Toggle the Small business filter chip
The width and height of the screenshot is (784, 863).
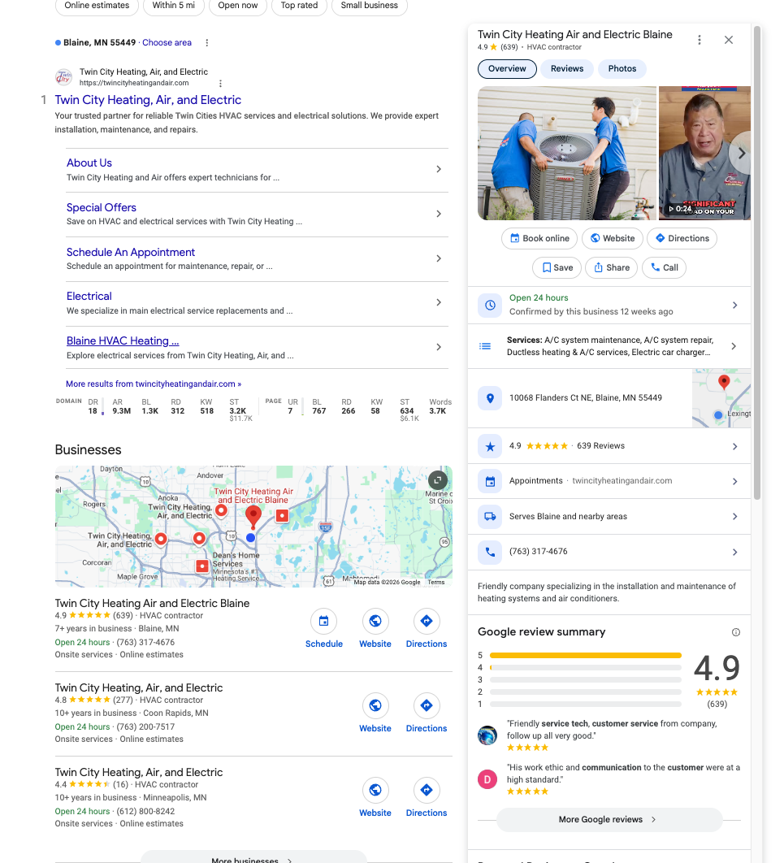[x=369, y=6]
